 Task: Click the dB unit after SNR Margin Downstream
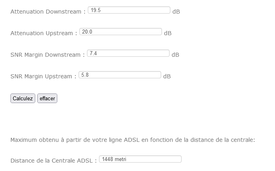tap(175, 55)
